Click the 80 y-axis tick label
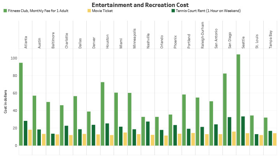 (x=15, y=76)
